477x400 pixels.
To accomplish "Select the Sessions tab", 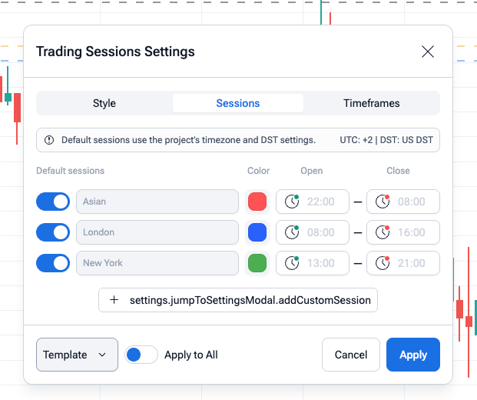I will (238, 103).
